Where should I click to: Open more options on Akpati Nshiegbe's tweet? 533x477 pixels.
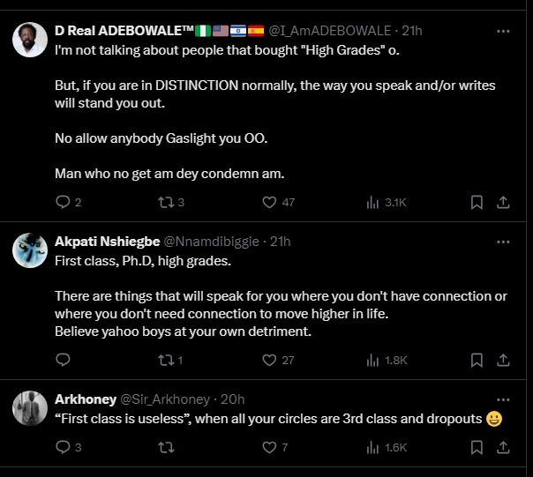point(503,242)
